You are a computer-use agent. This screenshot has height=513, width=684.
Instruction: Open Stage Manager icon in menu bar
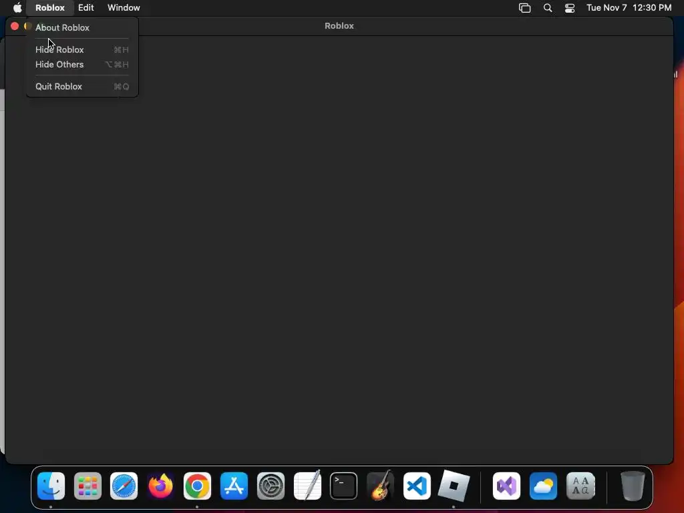[x=524, y=8]
